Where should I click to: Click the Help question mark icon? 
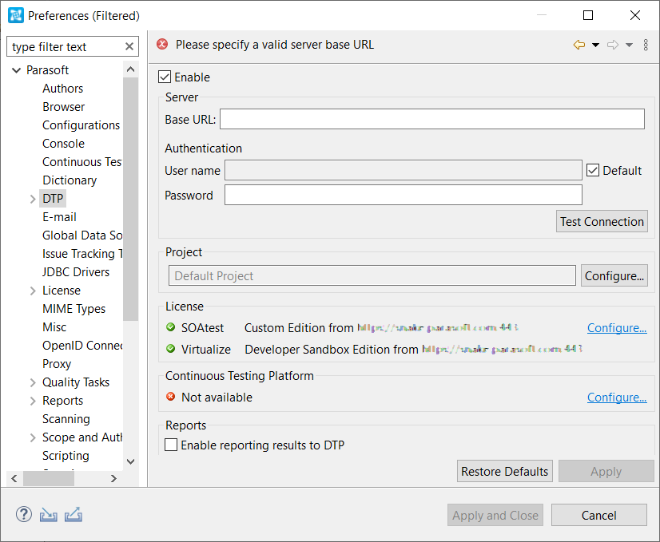[x=24, y=514]
